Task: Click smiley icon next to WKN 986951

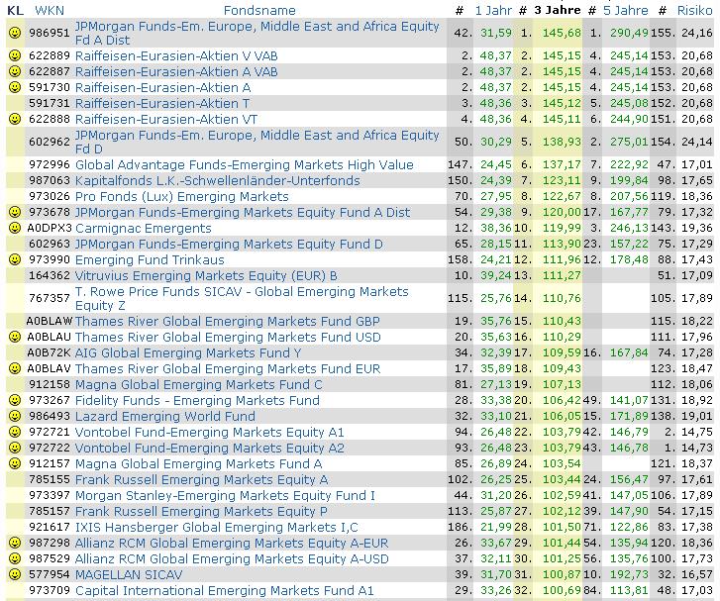Action: click(x=15, y=33)
